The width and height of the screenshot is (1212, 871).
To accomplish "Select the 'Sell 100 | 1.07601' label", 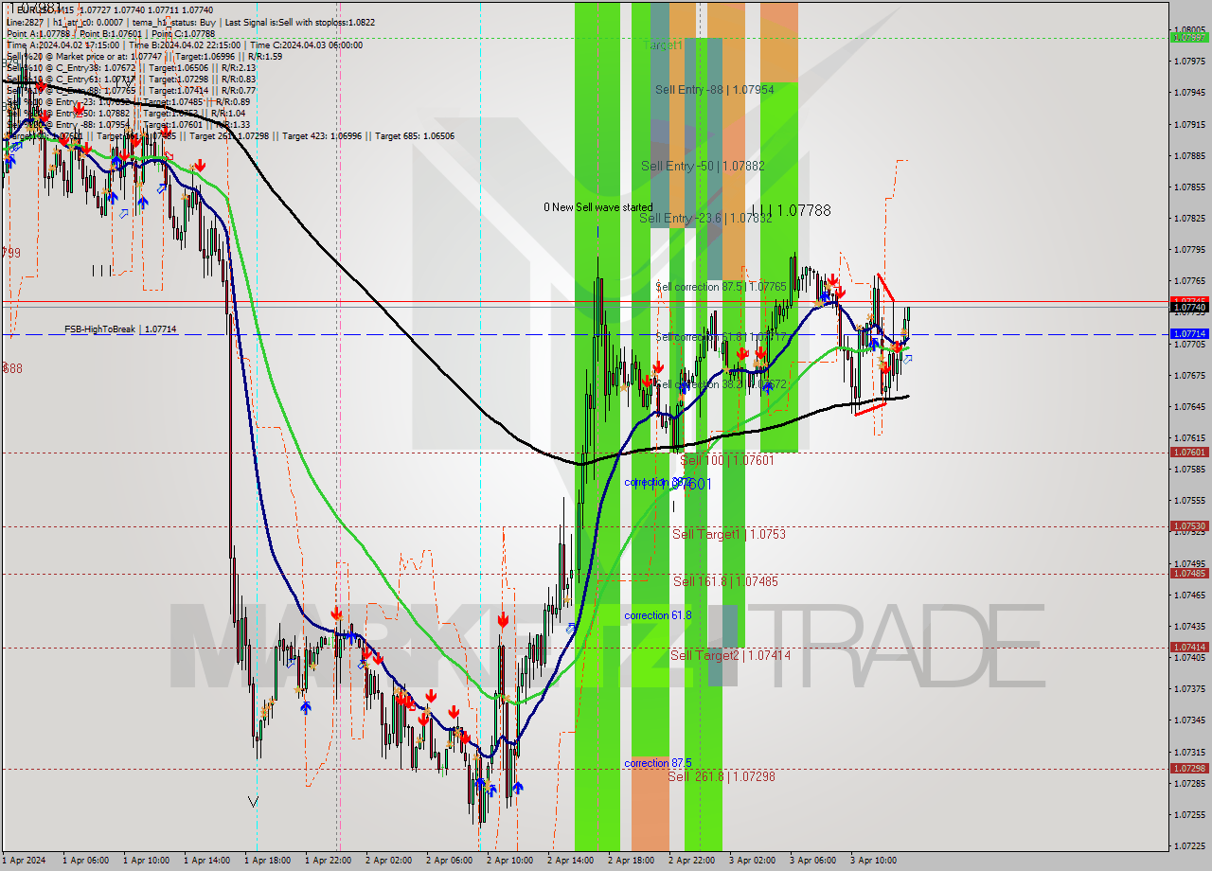I will [x=727, y=460].
